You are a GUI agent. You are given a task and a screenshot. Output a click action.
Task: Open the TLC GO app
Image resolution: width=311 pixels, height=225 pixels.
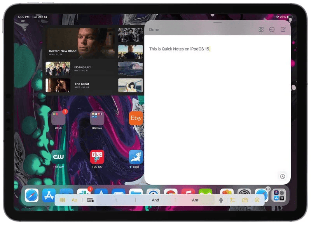pos(97,157)
